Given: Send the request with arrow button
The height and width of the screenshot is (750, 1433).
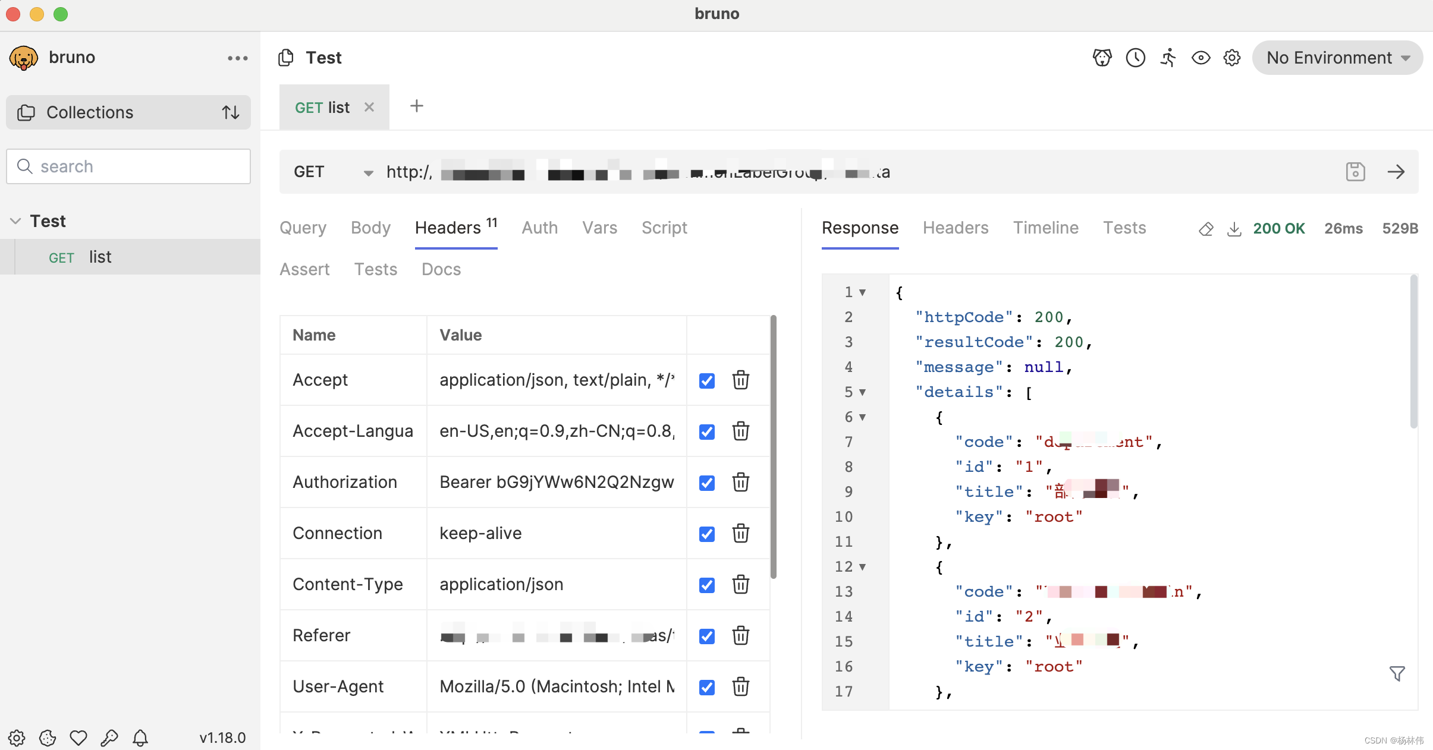Looking at the screenshot, I should coord(1397,171).
